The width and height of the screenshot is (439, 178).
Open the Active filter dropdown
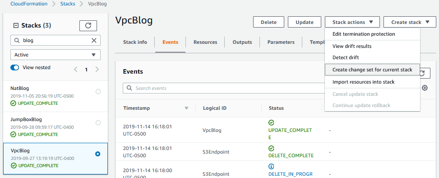(55, 55)
